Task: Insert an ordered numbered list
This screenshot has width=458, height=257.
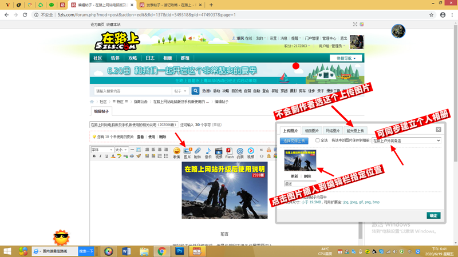Action: pyautogui.click(x=160, y=156)
